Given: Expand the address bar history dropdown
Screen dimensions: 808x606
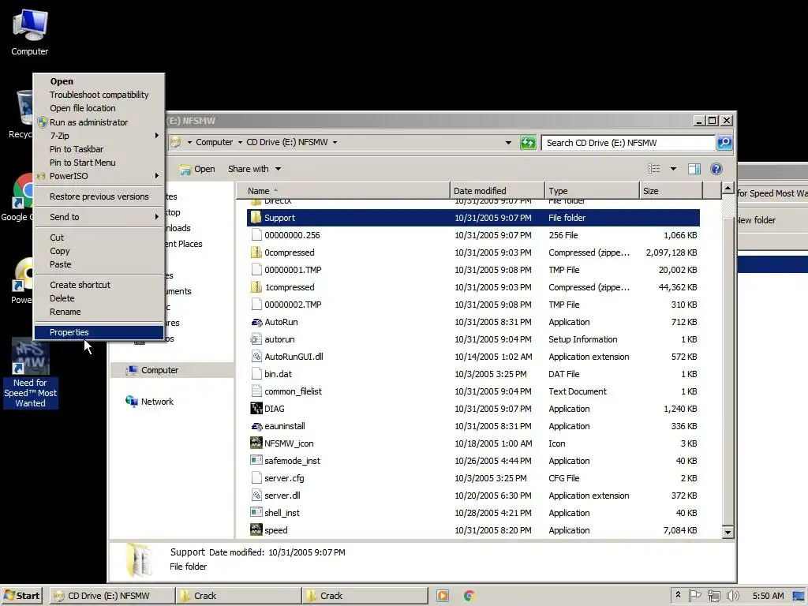Looking at the screenshot, I should pos(508,143).
